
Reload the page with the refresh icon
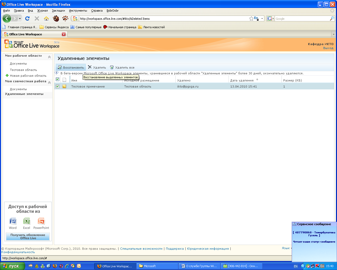pos(27,18)
